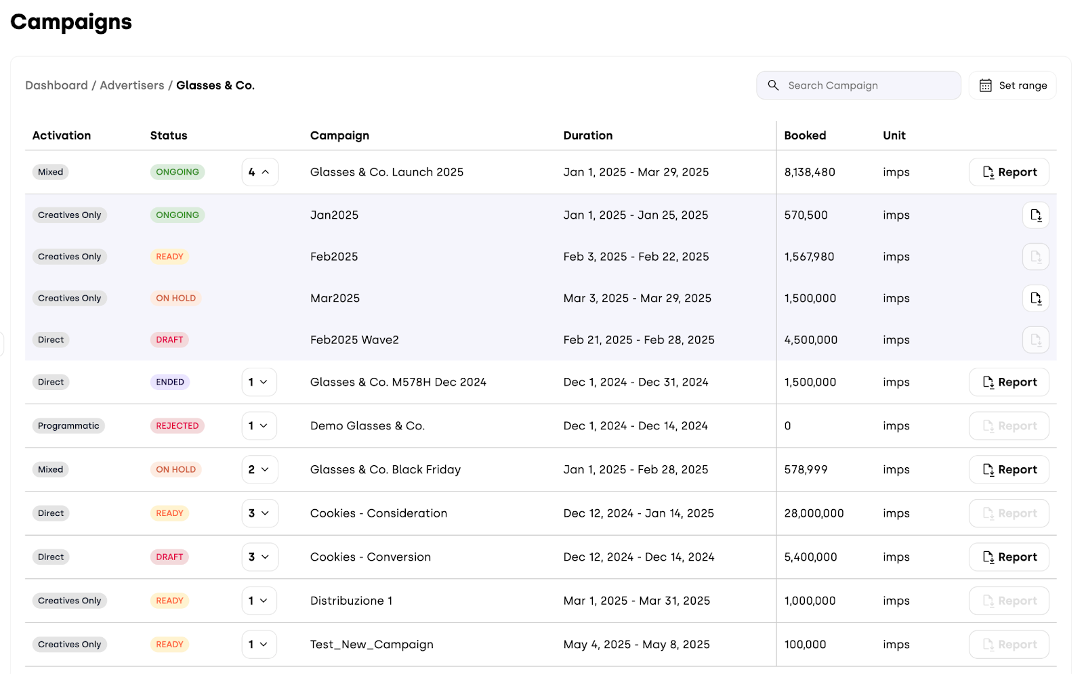The height and width of the screenshot is (688, 1084).
Task: Click the Booked column header
Action: tap(805, 135)
